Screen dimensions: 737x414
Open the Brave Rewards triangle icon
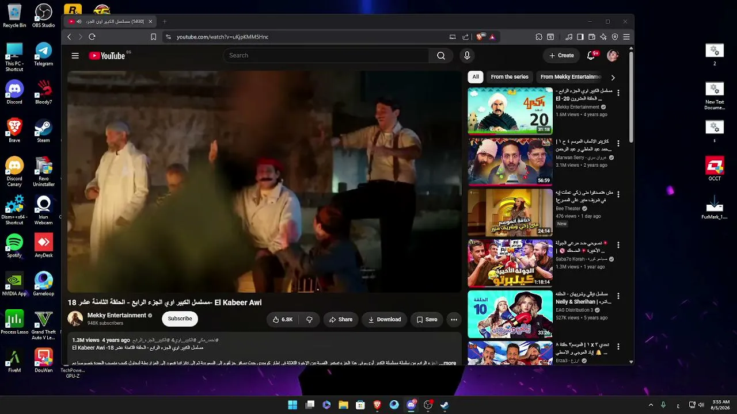point(492,37)
